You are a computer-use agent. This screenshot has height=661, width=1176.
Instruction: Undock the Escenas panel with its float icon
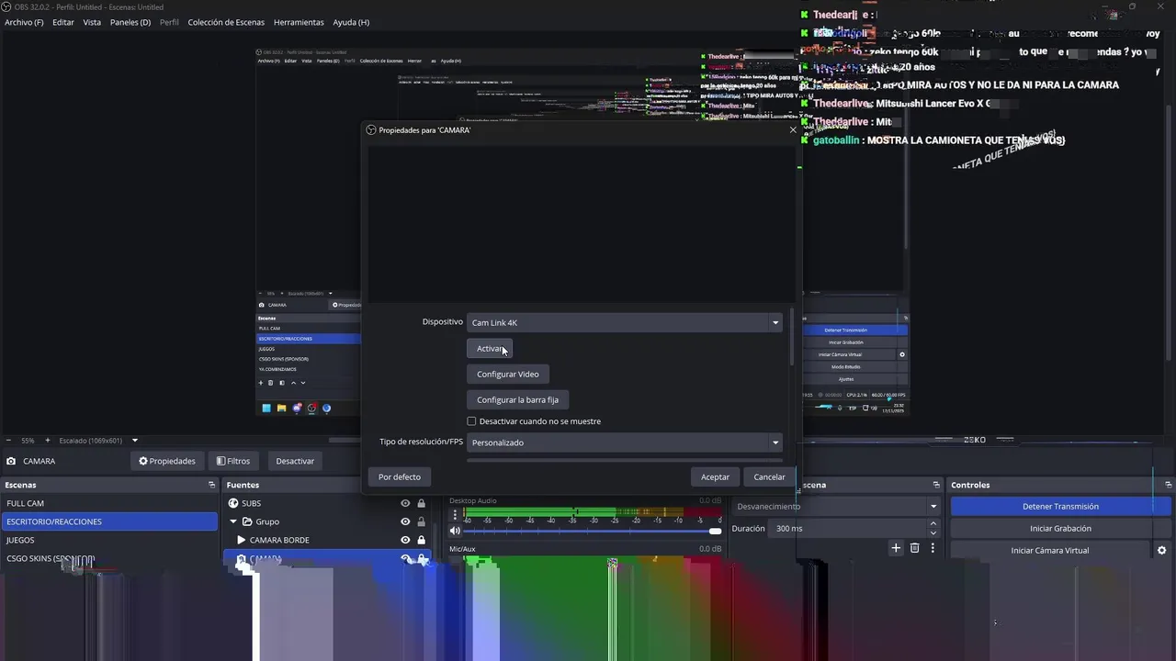[211, 485]
